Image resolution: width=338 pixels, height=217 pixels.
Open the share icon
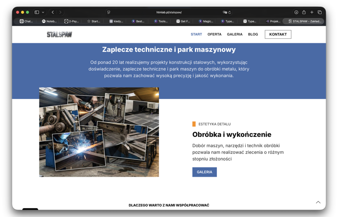304,12
